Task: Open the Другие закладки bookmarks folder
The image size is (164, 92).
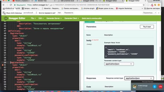Action: click(x=152, y=8)
